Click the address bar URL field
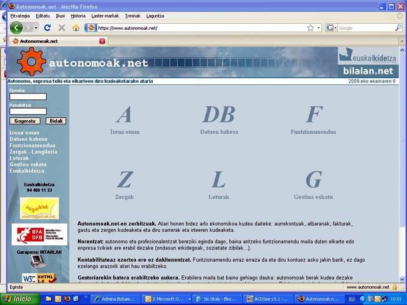Viewport: 407px width, 305px height. pyautogui.click(x=201, y=28)
